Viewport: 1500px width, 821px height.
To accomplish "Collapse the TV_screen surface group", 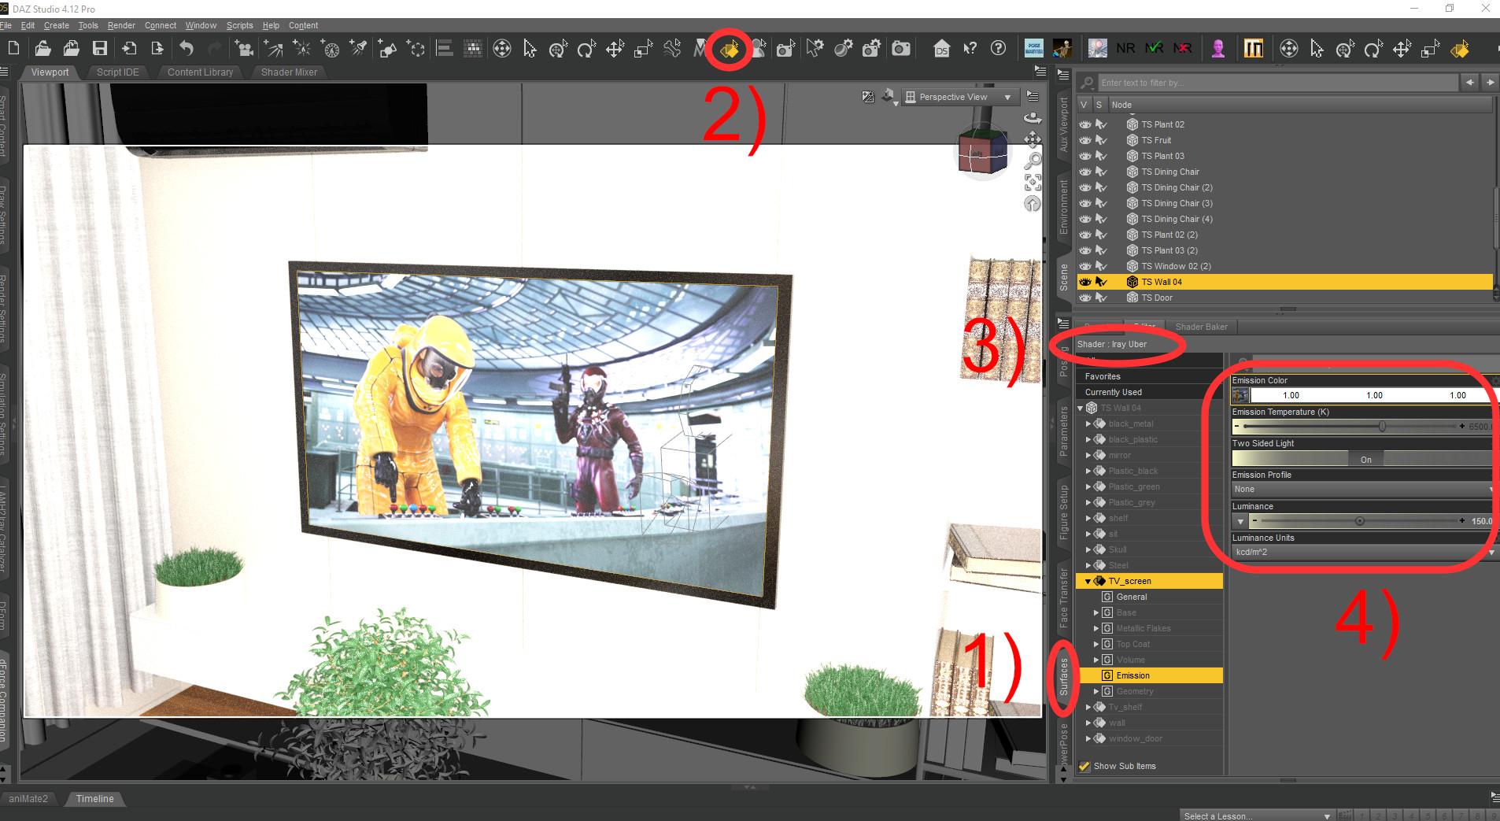I will pyautogui.click(x=1088, y=581).
